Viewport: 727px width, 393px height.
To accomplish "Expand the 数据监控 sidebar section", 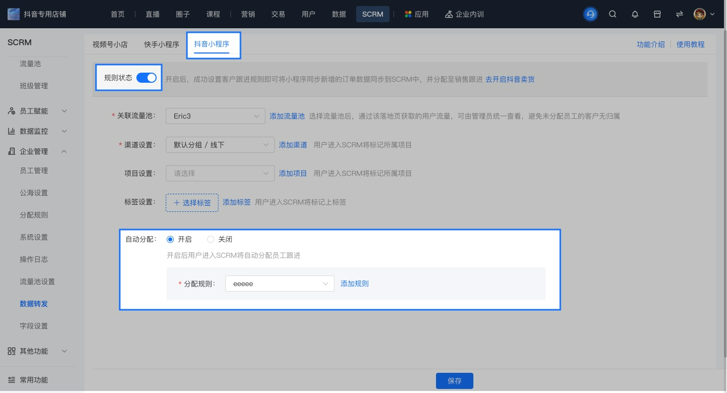I will (64, 131).
